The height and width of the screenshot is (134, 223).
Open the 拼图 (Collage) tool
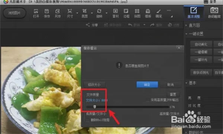pos(137,13)
